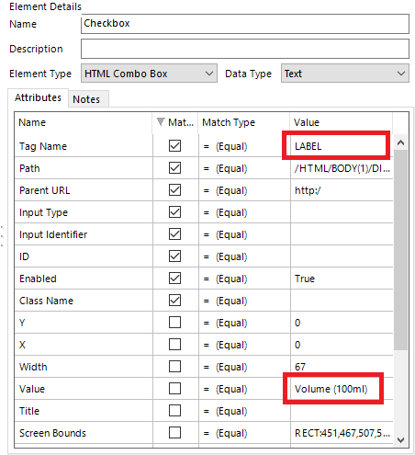415x455 pixels.
Task: Open the Element Type combo box
Action: coord(149,74)
